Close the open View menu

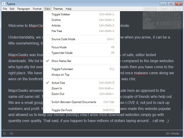(x=47, y=9)
